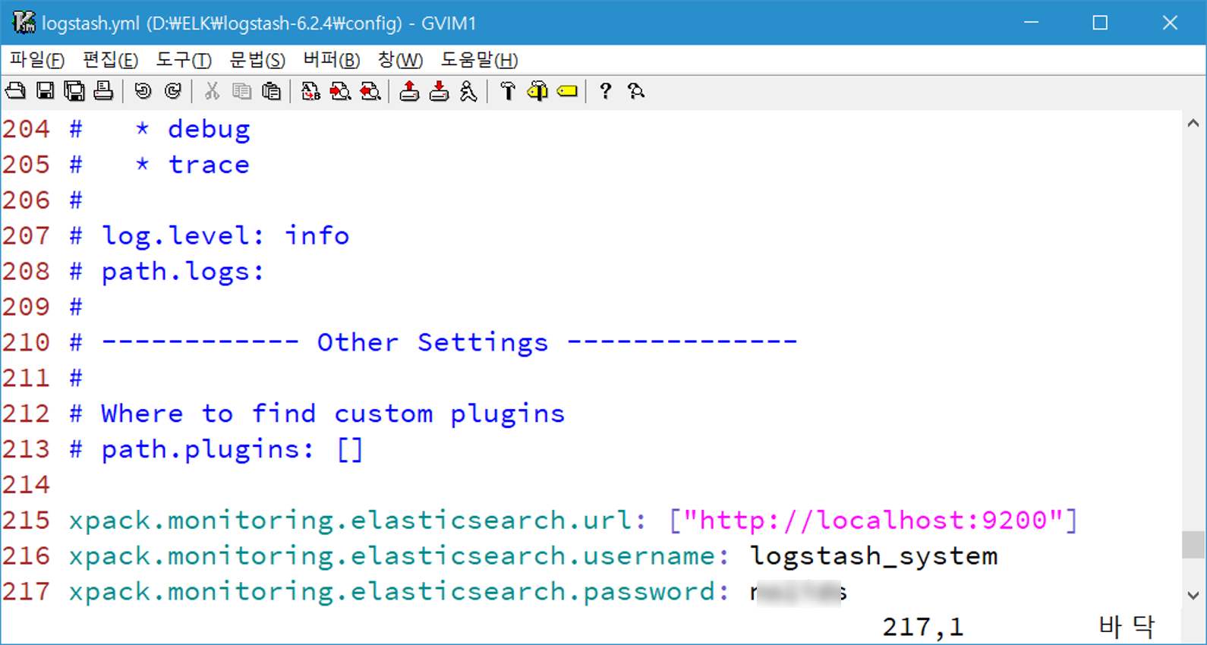Screen dimensions: 1207x645
Task: Click the 'path.logs:' comment on line 208
Action: coord(183,272)
